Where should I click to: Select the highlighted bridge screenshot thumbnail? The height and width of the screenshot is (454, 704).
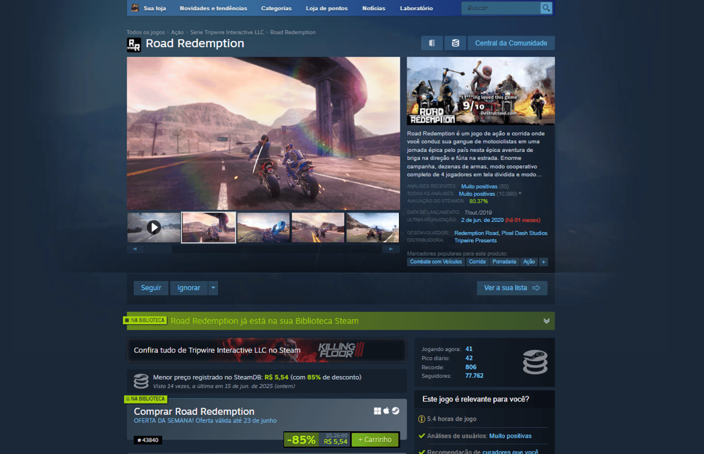tap(209, 227)
